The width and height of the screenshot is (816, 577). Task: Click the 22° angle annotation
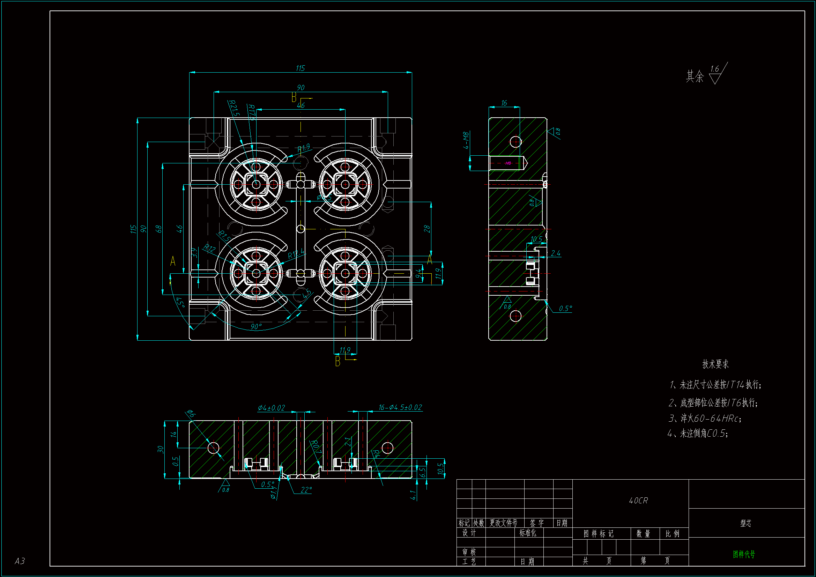[x=306, y=490]
